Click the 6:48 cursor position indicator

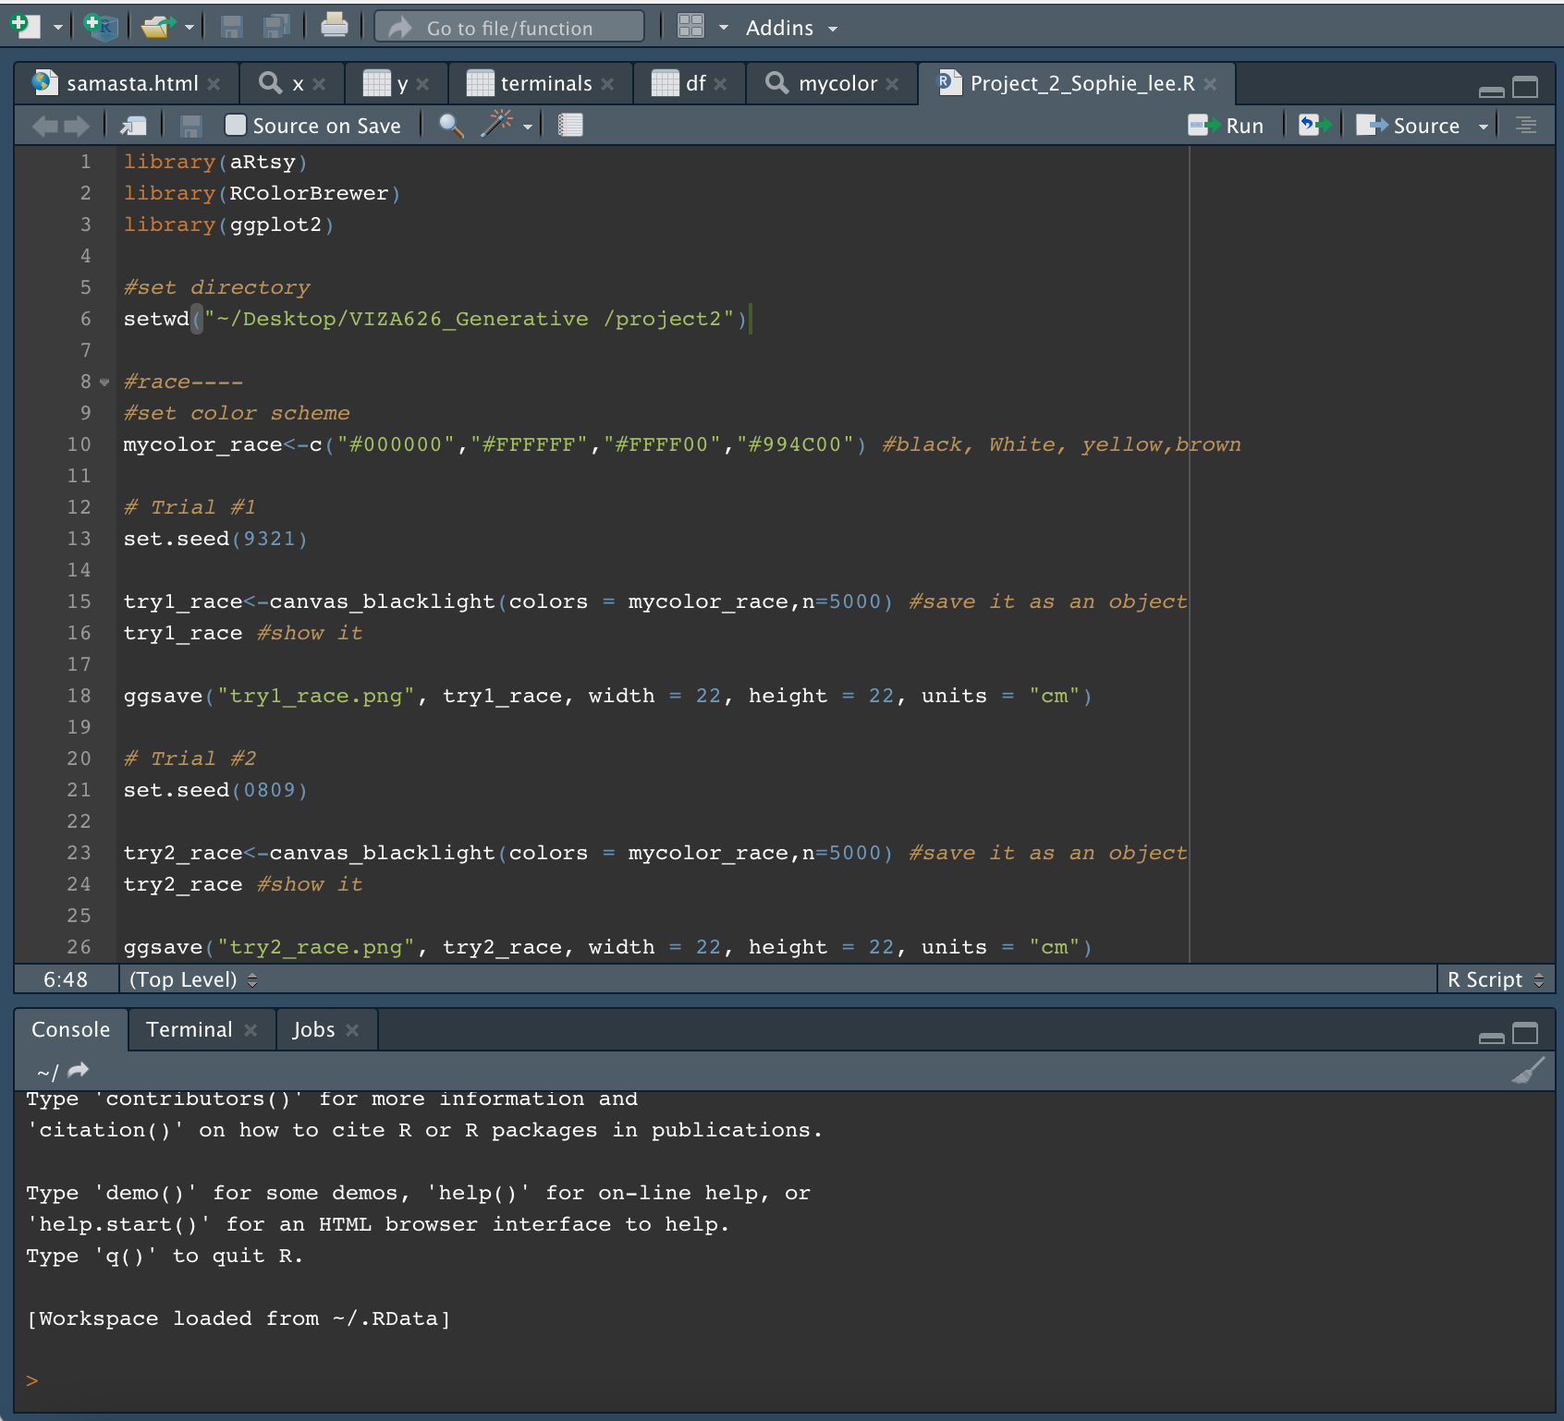click(66, 979)
